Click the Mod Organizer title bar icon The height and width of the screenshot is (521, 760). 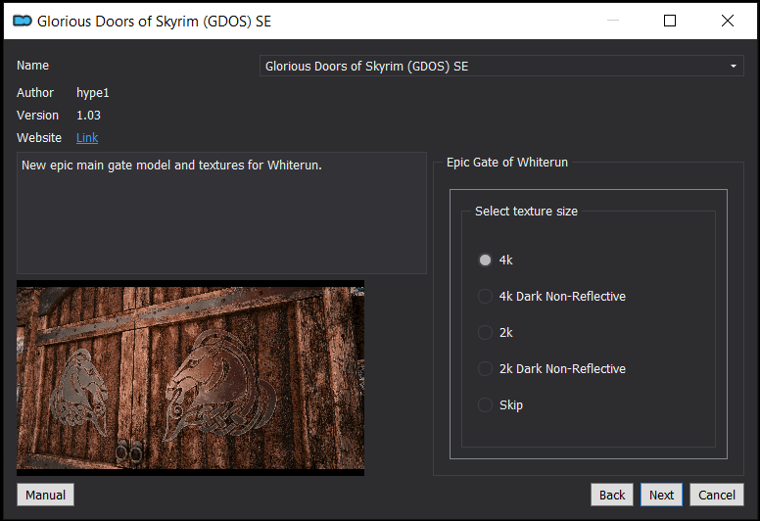point(23,21)
